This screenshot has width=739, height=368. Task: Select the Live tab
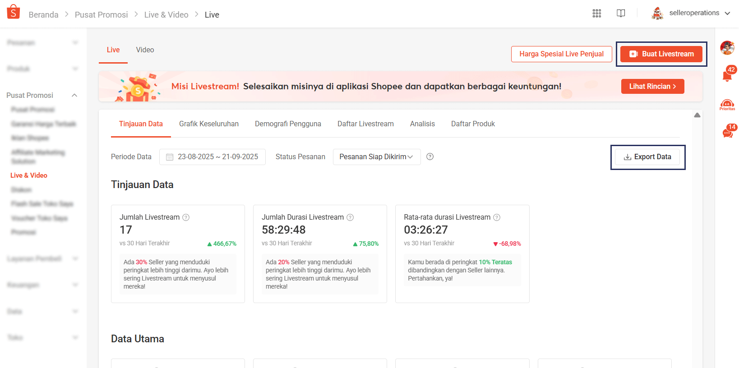[113, 50]
